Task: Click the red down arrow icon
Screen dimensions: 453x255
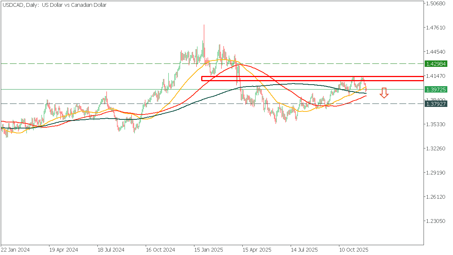Action: pyautogui.click(x=384, y=93)
